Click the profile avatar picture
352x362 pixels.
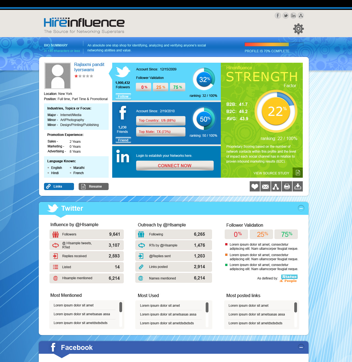(58, 76)
